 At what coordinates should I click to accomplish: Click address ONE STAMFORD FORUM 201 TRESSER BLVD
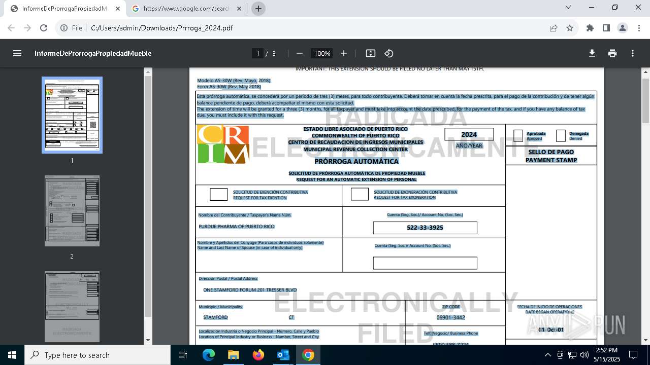tap(250, 290)
